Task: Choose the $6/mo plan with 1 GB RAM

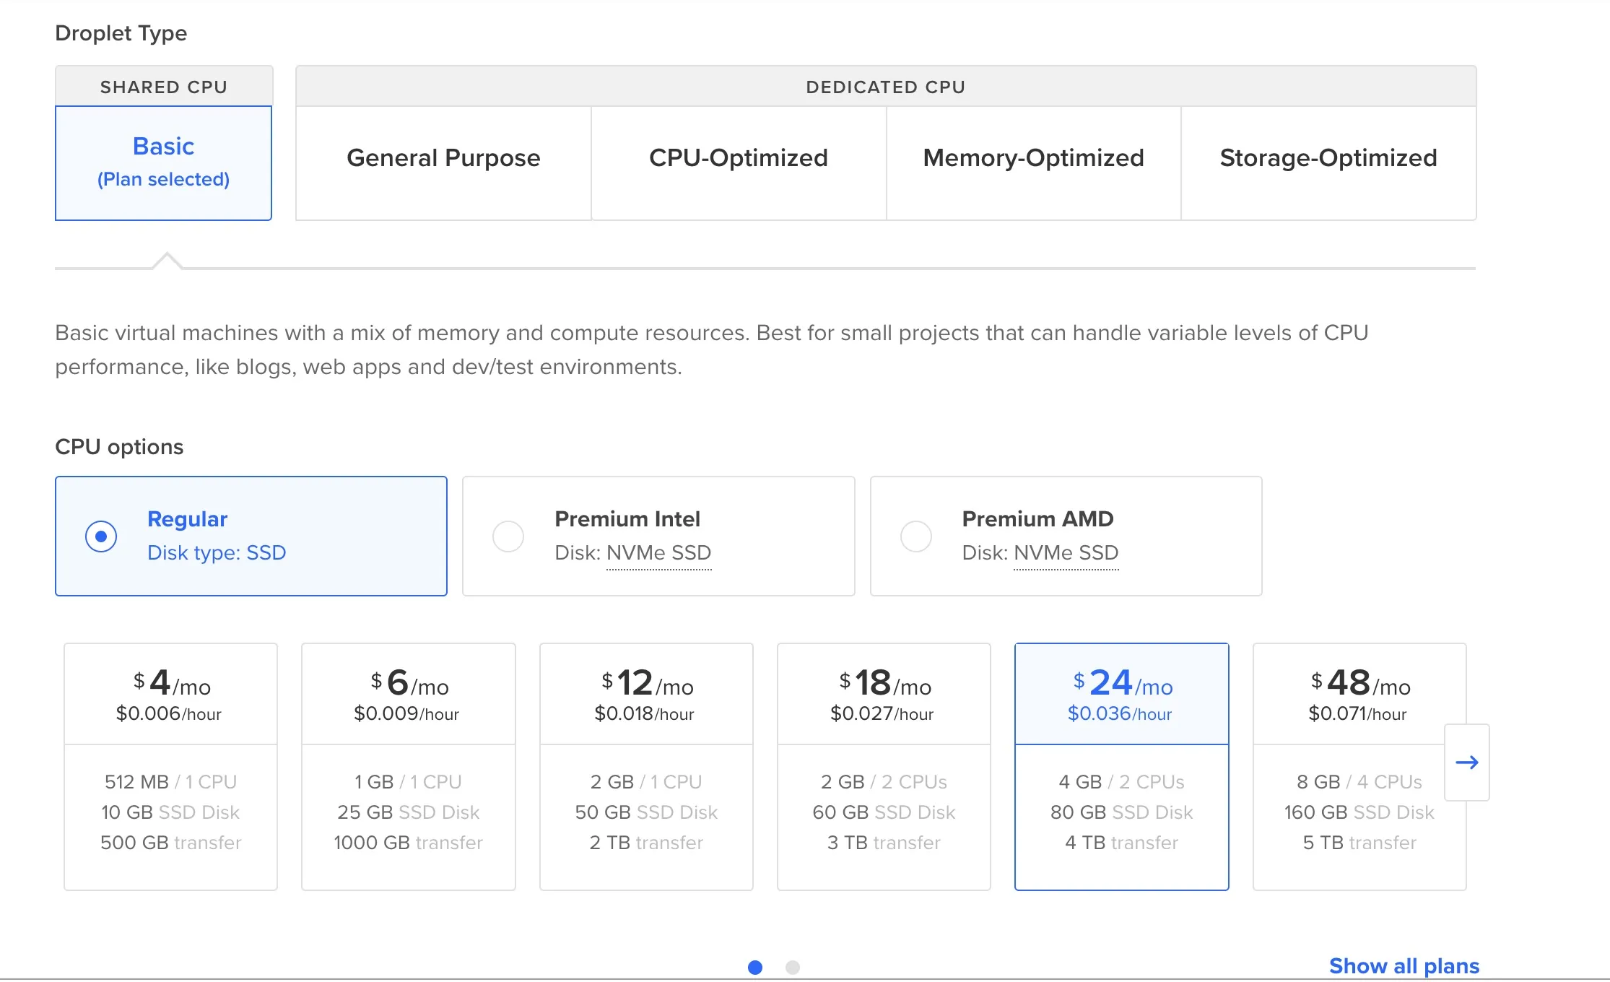Action: click(408, 765)
